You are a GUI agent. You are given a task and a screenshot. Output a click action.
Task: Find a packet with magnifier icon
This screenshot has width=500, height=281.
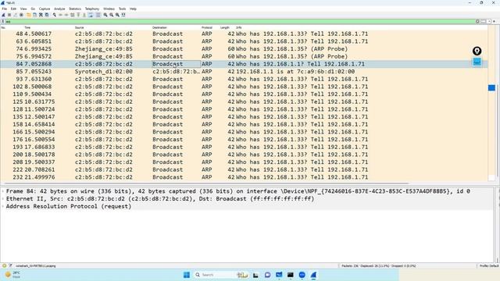click(x=54, y=15)
